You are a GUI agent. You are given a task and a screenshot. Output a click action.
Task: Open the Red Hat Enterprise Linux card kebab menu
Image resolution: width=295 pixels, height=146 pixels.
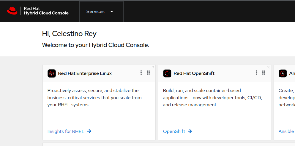tap(141, 73)
